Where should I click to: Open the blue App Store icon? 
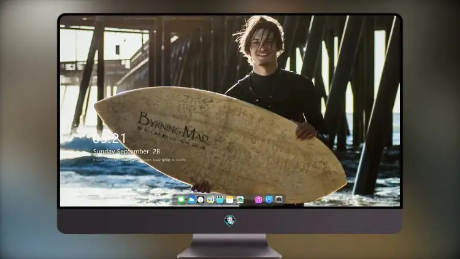(x=269, y=199)
